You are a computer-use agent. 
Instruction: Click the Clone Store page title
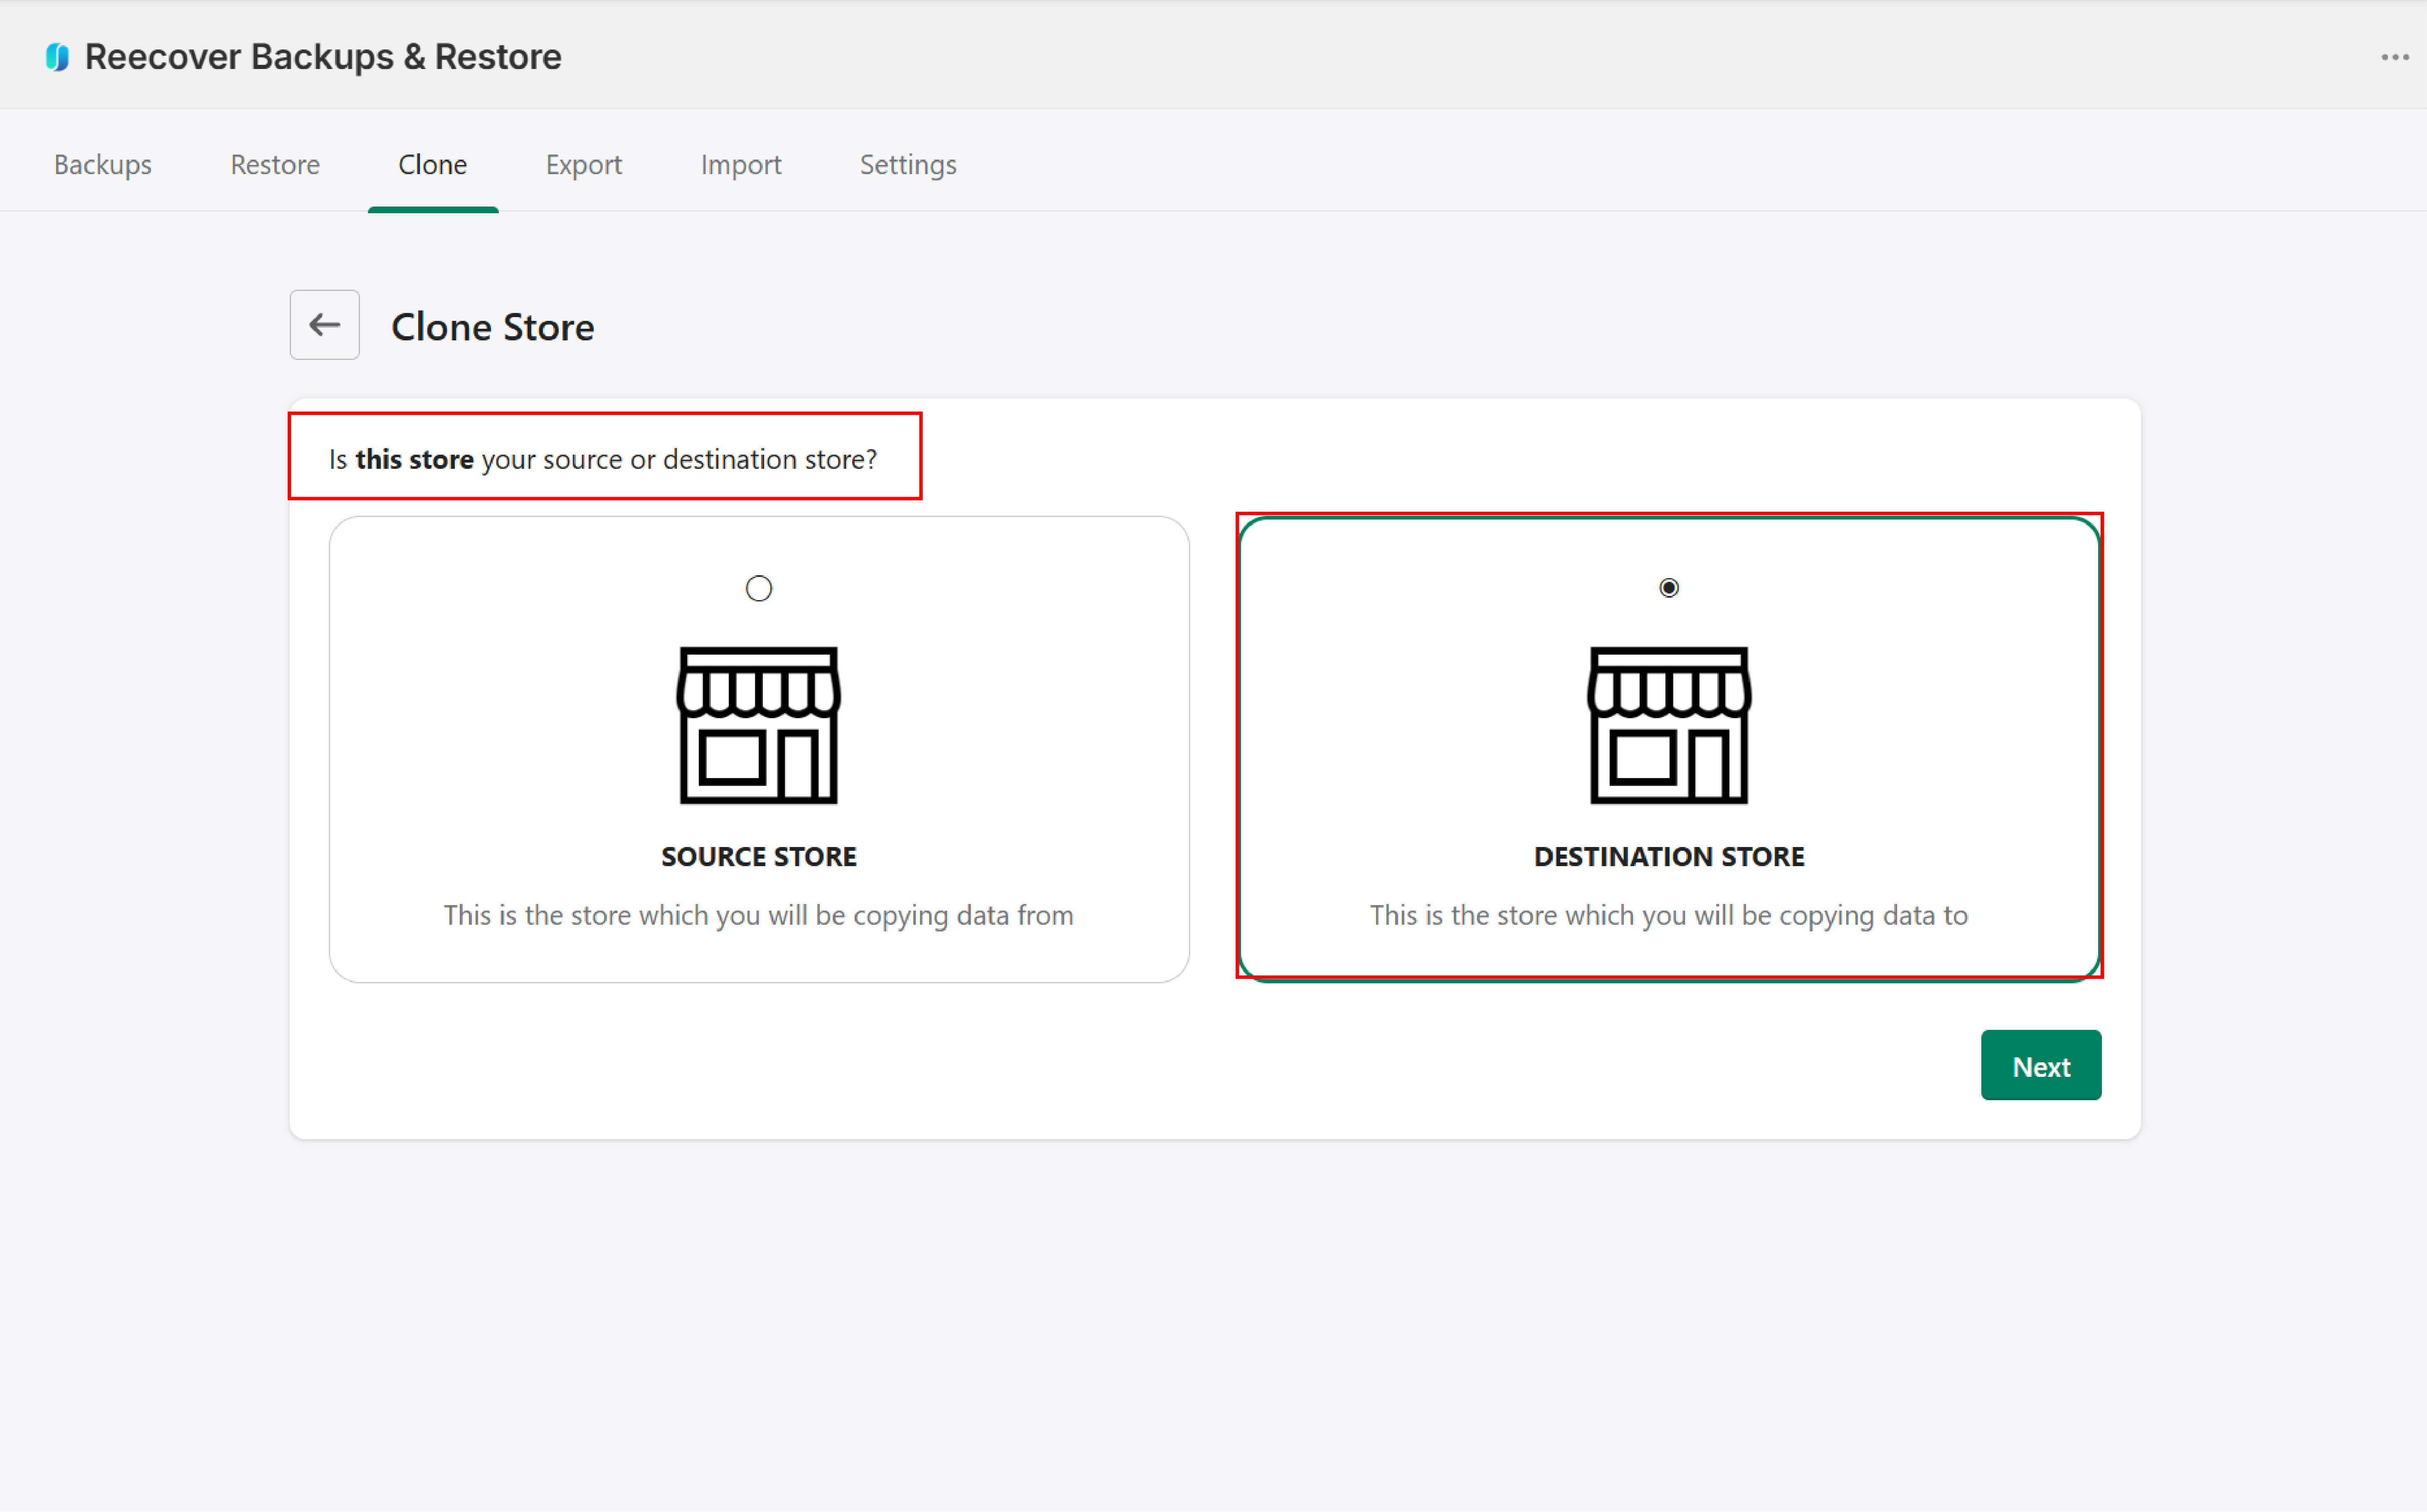(x=493, y=327)
